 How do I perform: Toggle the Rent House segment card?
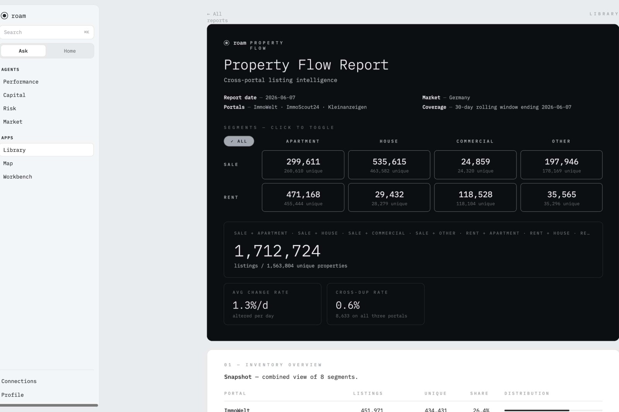point(389,197)
